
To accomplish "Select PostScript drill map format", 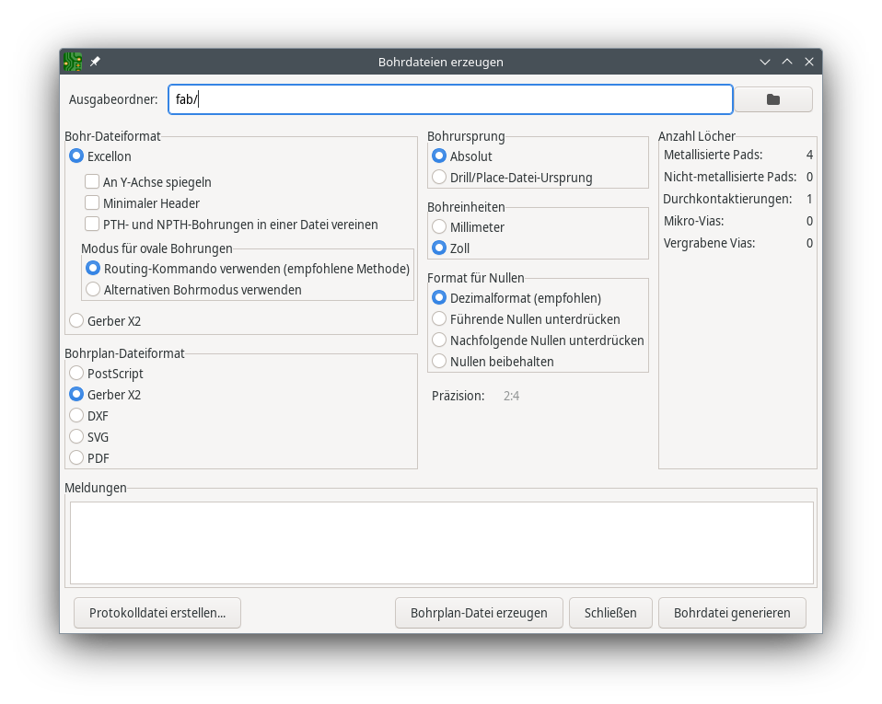I will tap(76, 374).
